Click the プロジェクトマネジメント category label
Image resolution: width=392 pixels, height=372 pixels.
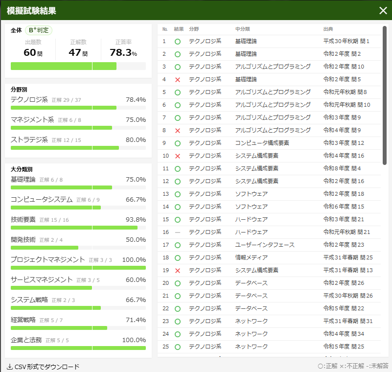pyautogui.click(x=48, y=259)
